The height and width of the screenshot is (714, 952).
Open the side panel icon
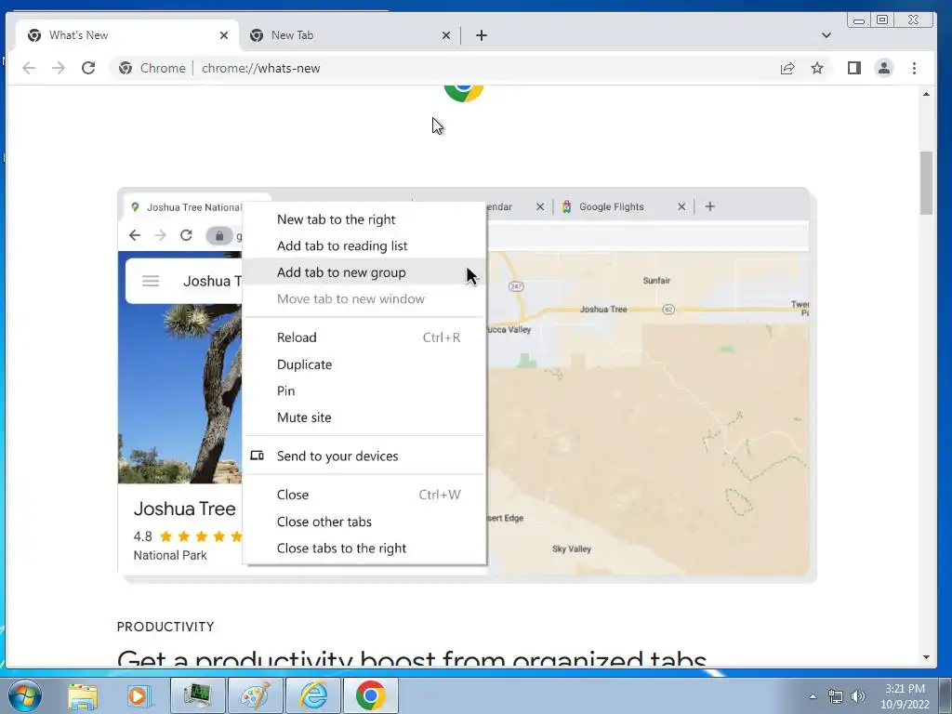(854, 68)
